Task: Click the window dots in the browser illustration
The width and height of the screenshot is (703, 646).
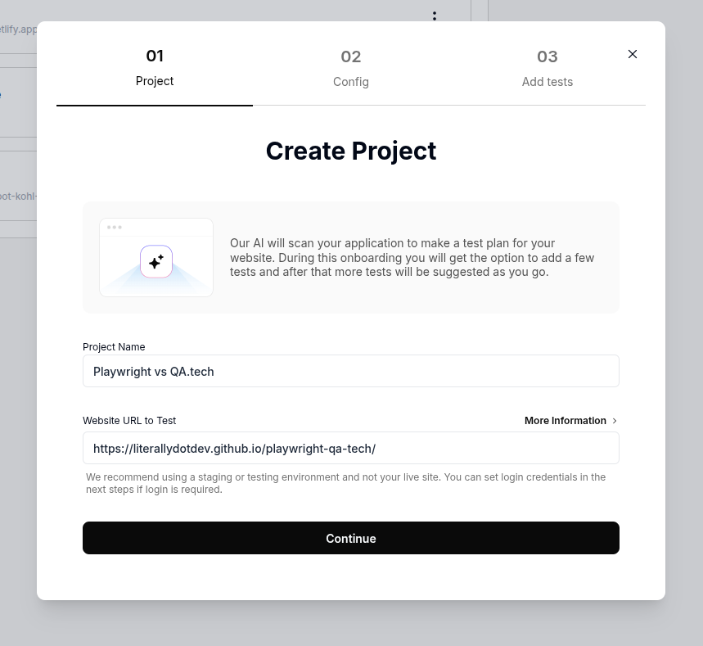Action: pos(114,228)
